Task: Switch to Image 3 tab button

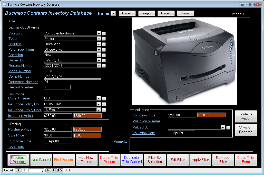Action: point(166,13)
